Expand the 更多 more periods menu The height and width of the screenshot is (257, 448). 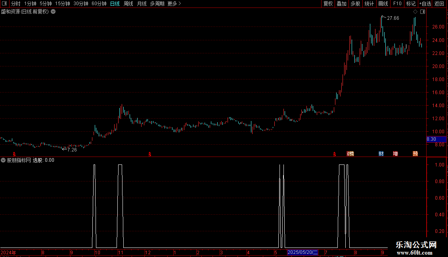pos(174,4)
